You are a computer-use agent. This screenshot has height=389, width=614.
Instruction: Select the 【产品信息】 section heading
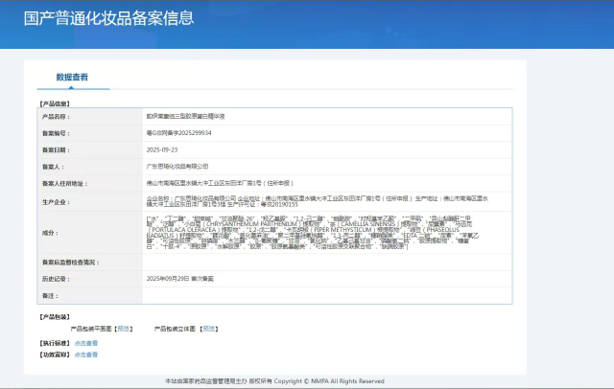coord(55,103)
